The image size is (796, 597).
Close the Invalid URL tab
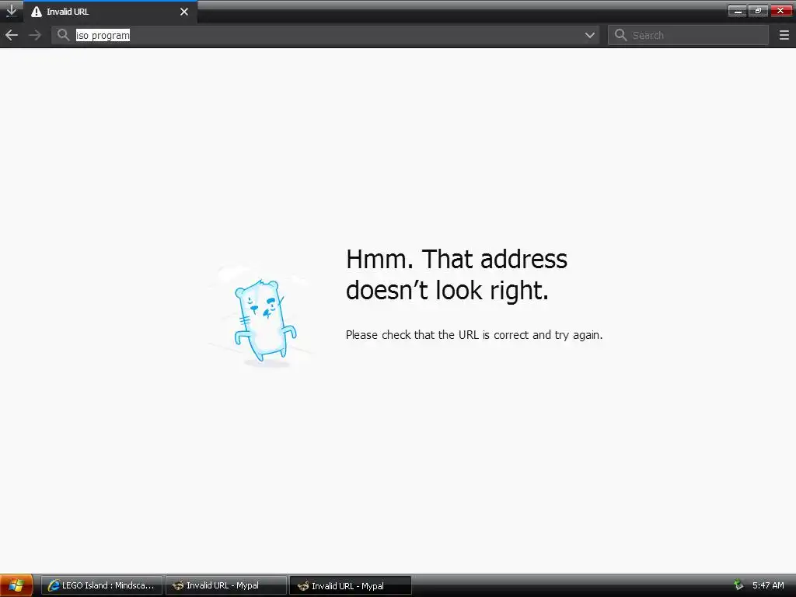tap(184, 12)
